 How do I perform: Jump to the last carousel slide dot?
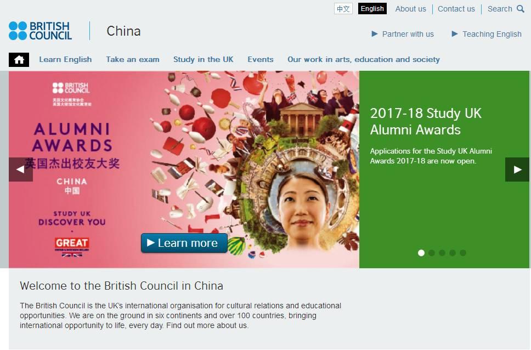tap(463, 253)
